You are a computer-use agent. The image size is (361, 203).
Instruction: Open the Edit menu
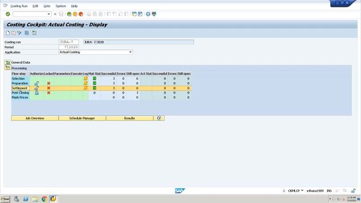35,6
